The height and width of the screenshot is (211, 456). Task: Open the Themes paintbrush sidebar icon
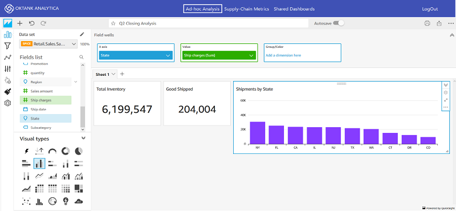point(7,92)
